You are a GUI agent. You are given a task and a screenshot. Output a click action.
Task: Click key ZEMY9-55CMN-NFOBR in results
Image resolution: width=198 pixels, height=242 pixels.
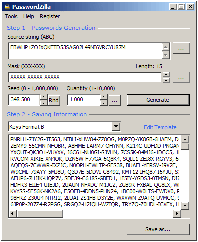tap(37, 146)
